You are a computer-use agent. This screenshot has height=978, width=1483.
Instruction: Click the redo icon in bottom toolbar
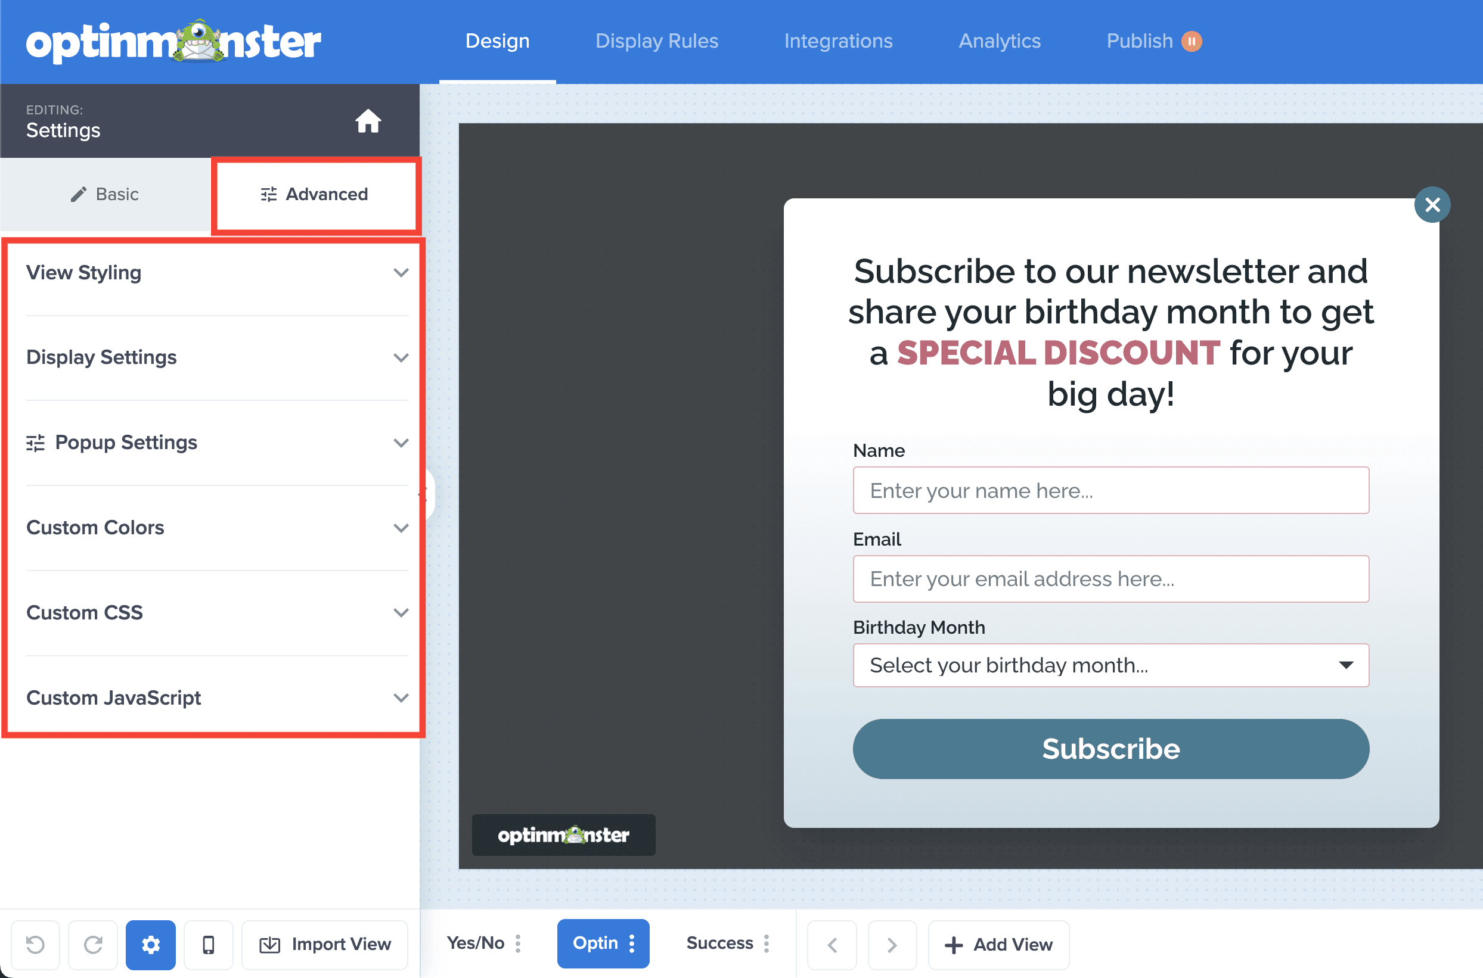[x=93, y=944]
